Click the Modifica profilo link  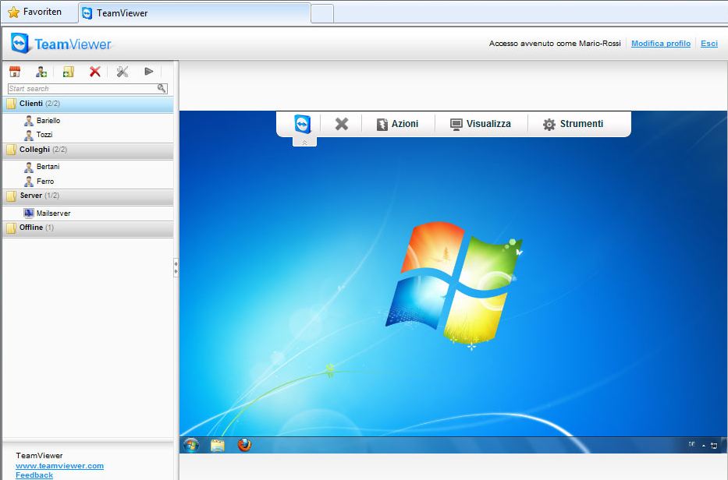661,44
